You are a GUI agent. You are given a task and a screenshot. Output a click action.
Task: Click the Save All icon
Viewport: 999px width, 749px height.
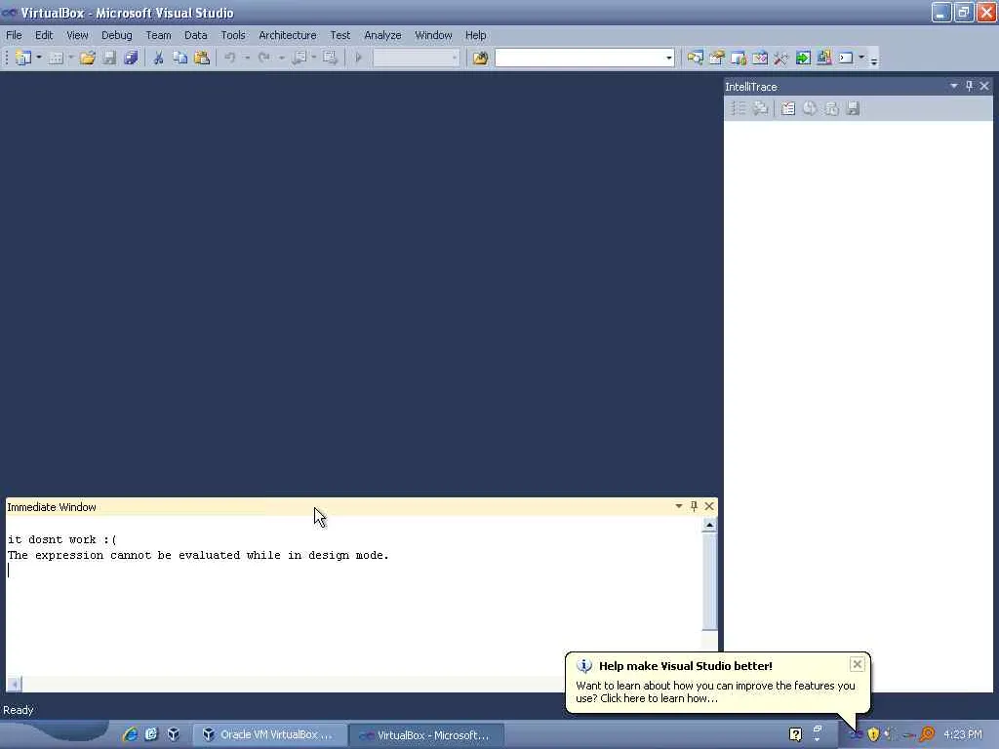(131, 58)
